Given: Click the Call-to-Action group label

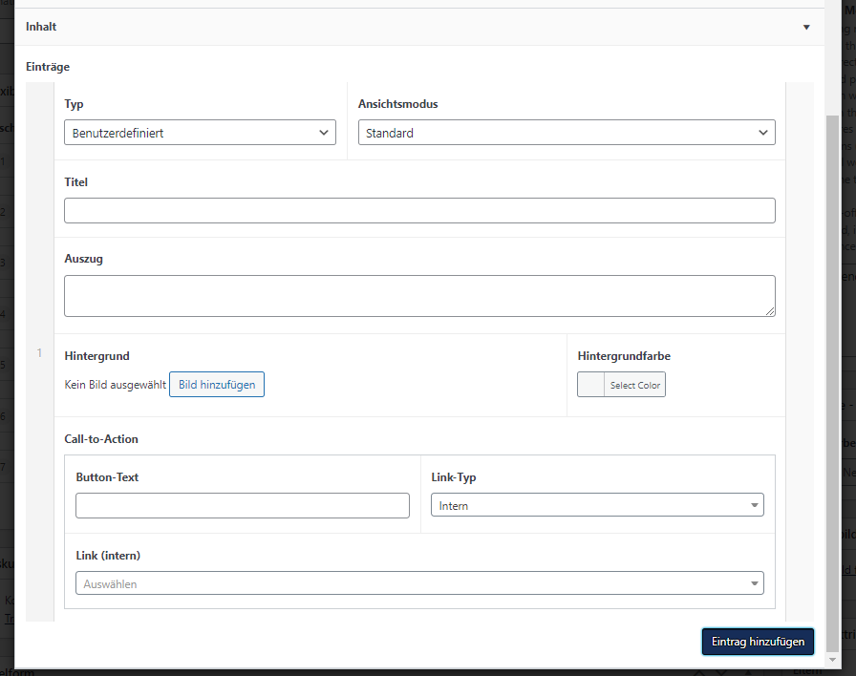Looking at the screenshot, I should 101,439.
